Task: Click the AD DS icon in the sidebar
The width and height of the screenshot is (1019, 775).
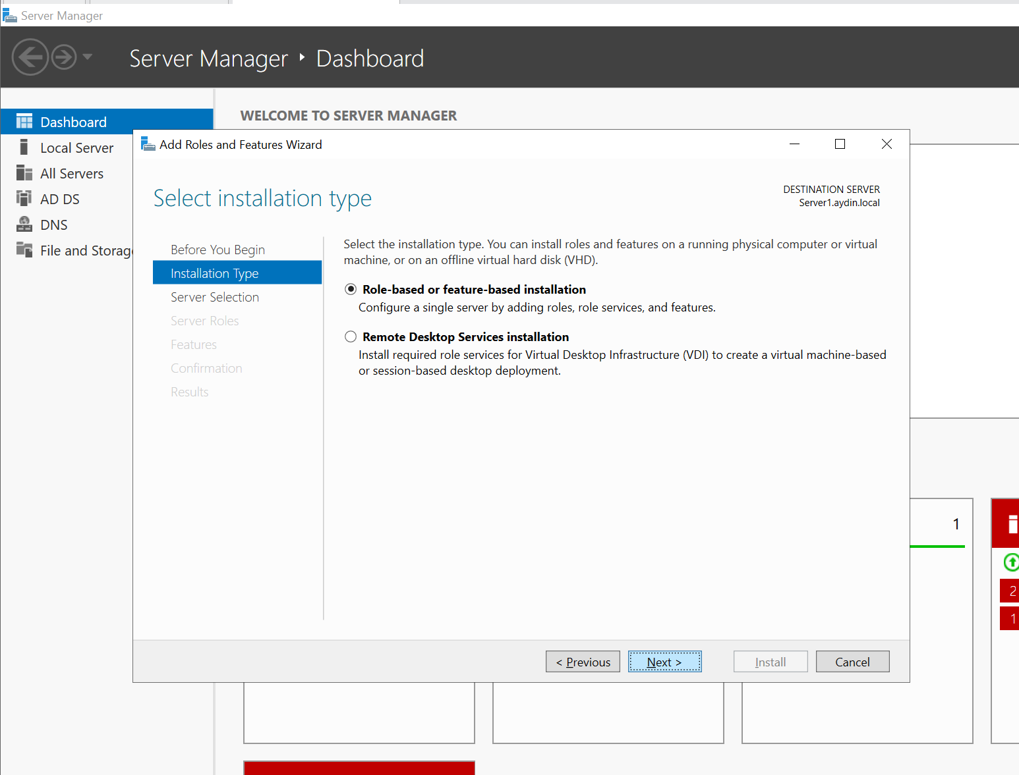Action: [24, 198]
